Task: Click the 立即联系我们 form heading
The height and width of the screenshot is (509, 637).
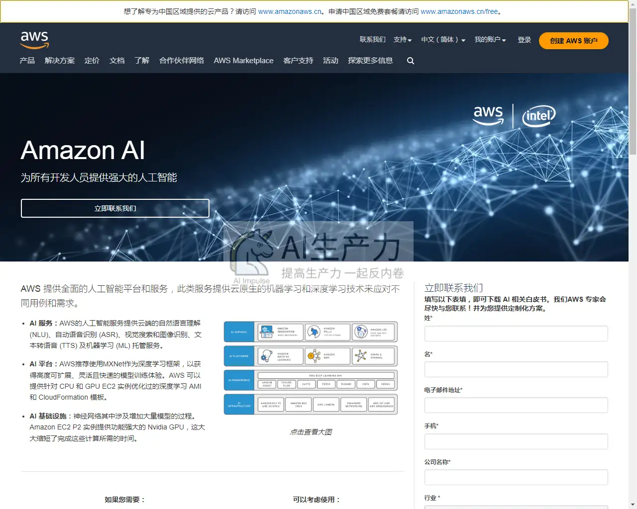Action: coord(453,288)
